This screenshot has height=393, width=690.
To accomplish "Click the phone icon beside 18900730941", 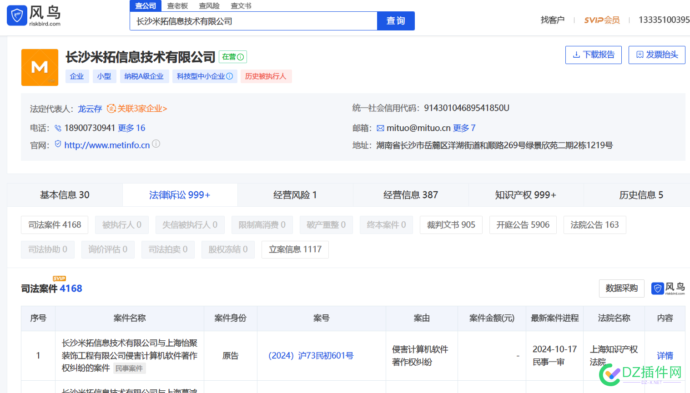I will pyautogui.click(x=58, y=128).
